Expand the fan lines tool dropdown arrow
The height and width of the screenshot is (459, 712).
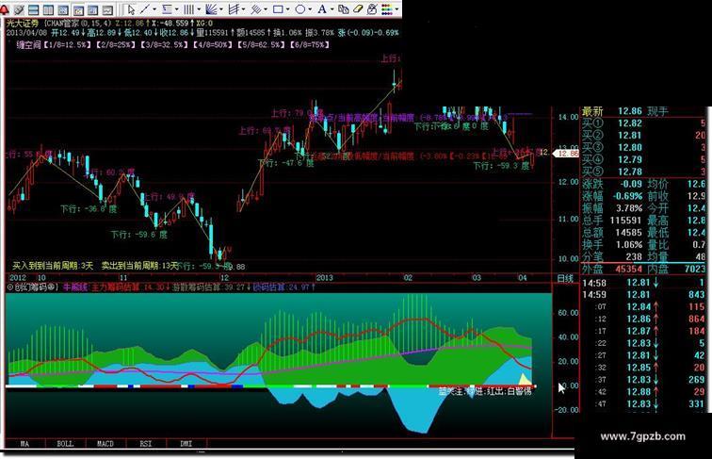(x=221, y=9)
